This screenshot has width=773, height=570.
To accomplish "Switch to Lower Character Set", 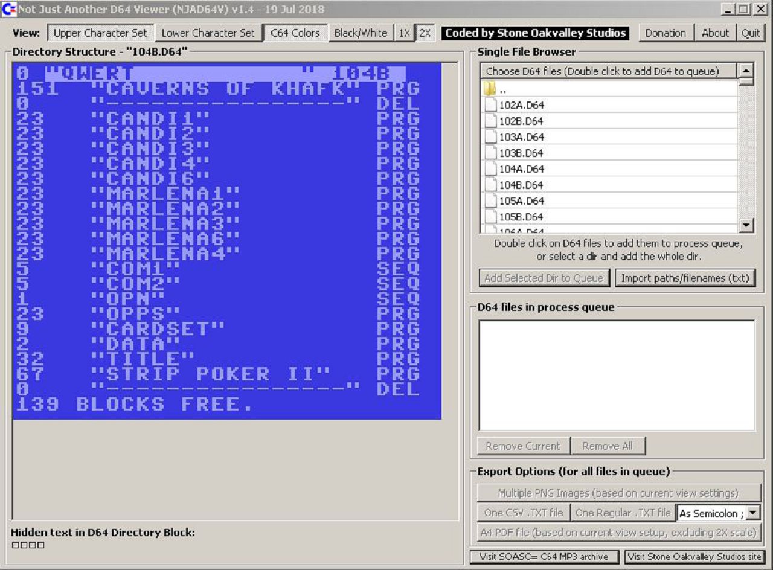I will (x=208, y=33).
